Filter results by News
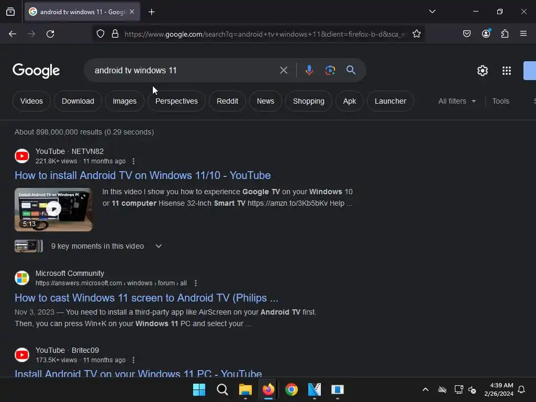 265,101
